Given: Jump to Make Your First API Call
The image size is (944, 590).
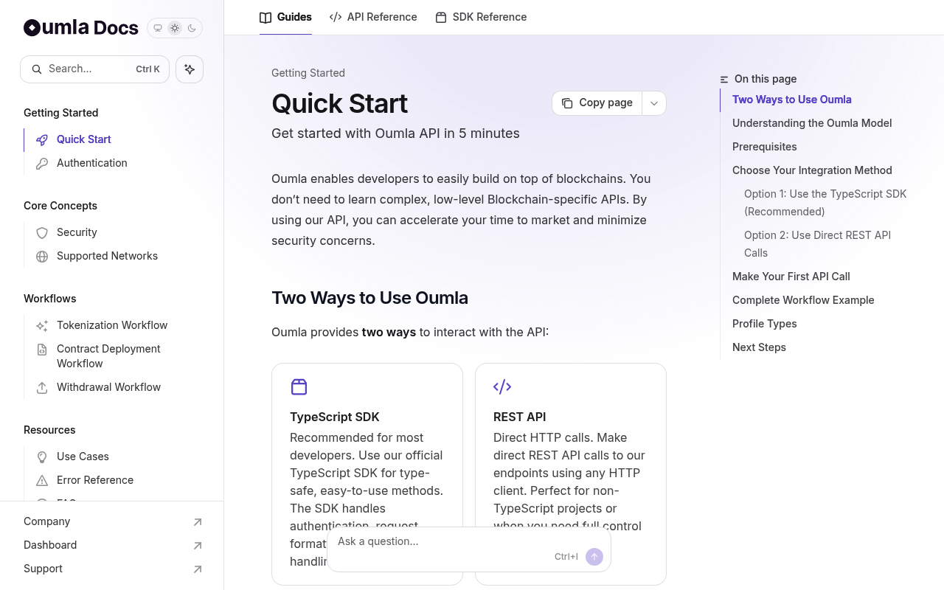Looking at the screenshot, I should [x=791, y=277].
